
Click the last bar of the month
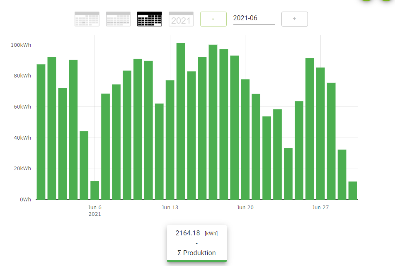[353, 191]
